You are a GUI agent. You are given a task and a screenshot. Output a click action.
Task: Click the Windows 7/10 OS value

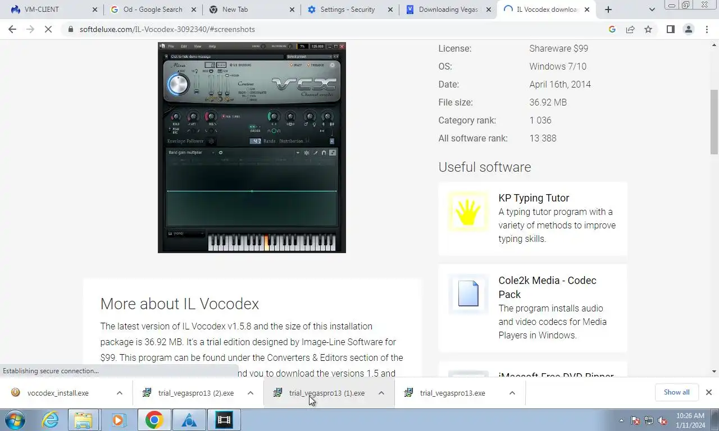pyautogui.click(x=558, y=66)
